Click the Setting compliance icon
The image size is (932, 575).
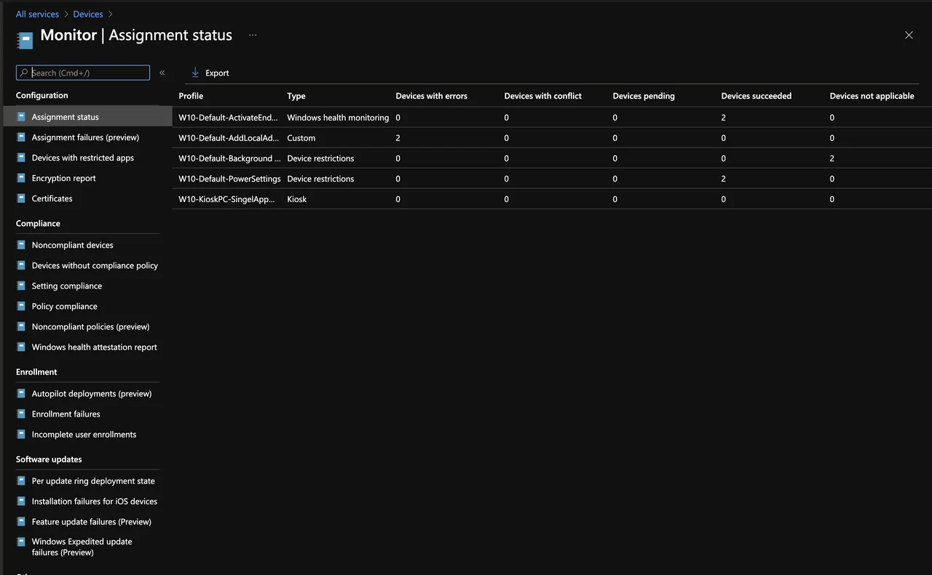[x=21, y=286]
